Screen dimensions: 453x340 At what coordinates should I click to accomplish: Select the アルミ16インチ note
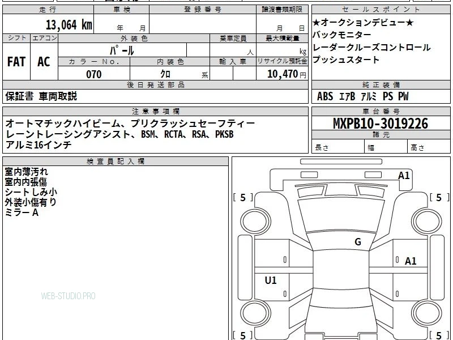tap(38, 144)
